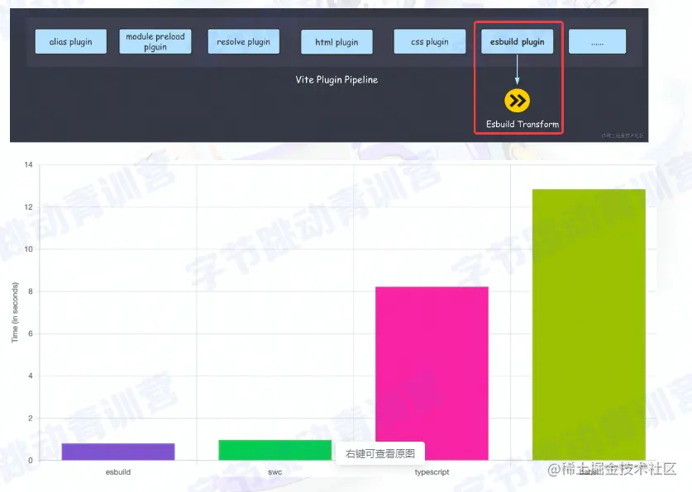Click the Esbuild Transform label

pos(523,124)
